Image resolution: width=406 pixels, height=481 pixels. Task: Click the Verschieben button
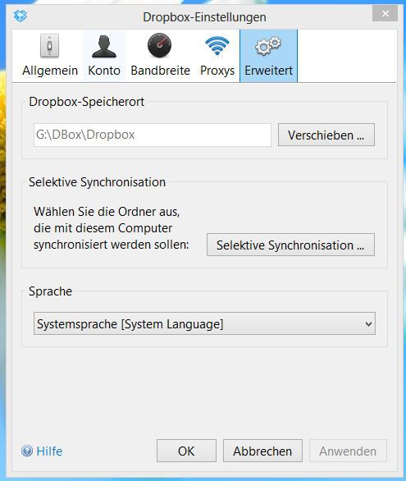click(x=326, y=135)
